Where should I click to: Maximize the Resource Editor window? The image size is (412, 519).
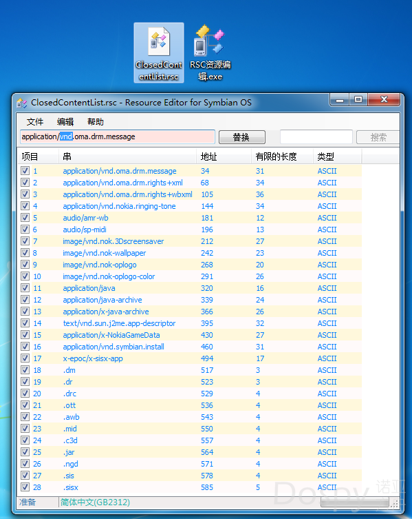coord(358,100)
